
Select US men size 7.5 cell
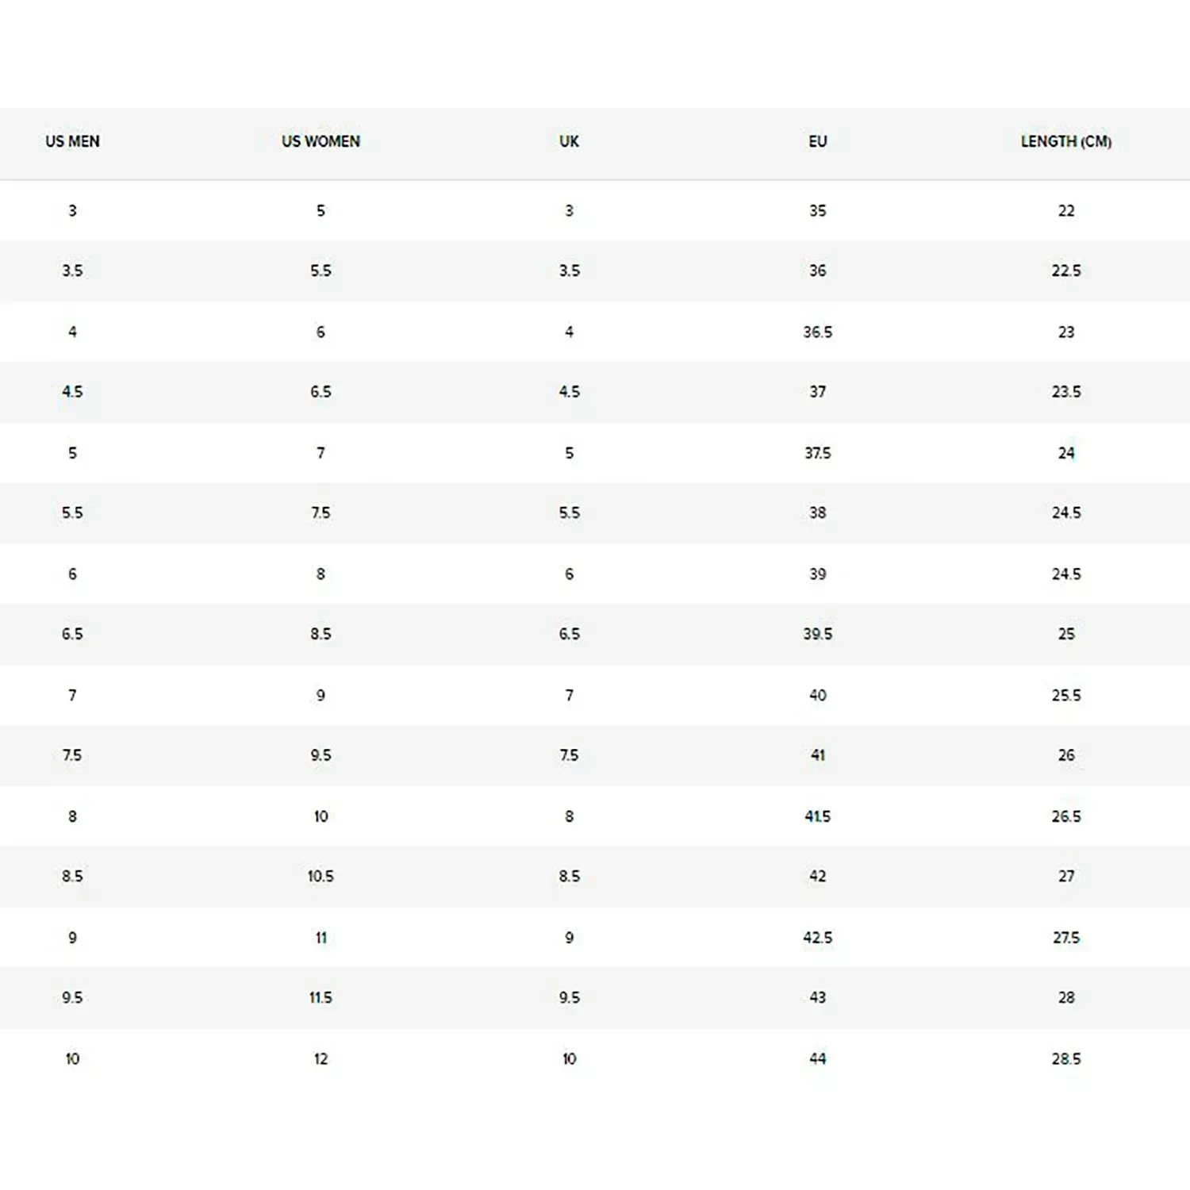click(72, 755)
